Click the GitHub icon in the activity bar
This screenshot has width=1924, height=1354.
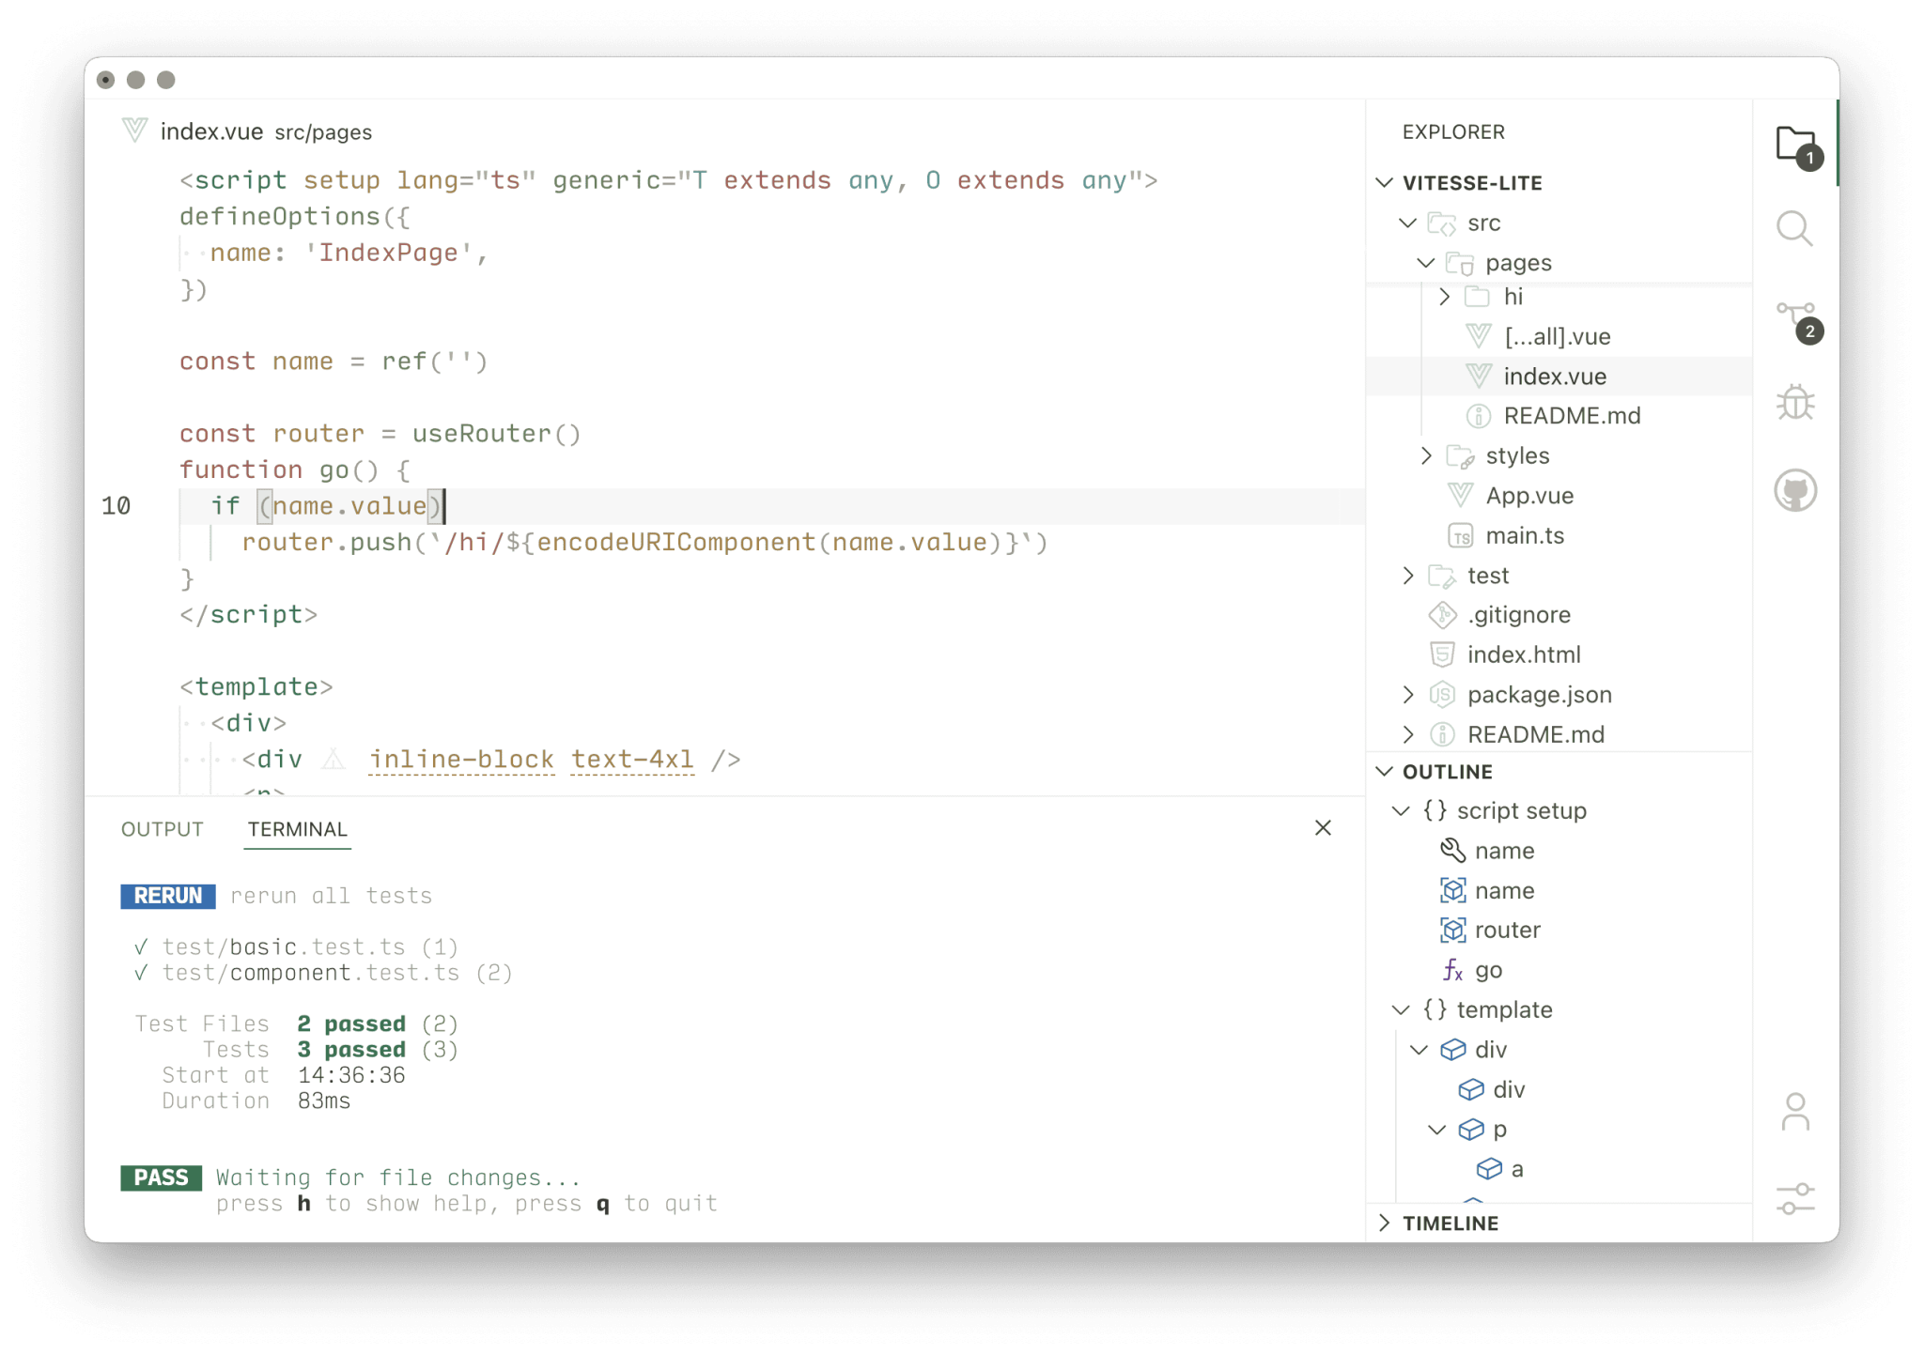tap(1795, 489)
